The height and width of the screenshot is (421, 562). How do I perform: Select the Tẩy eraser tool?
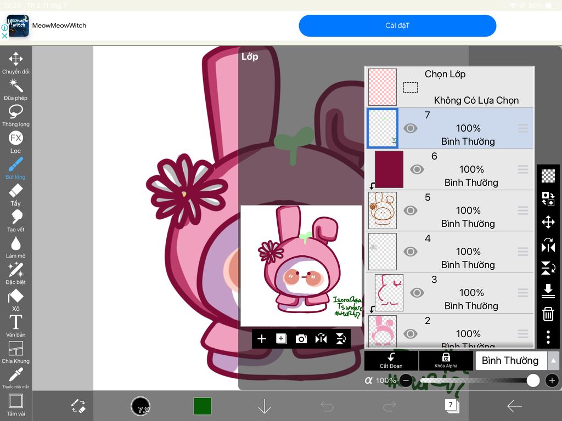[16, 195]
